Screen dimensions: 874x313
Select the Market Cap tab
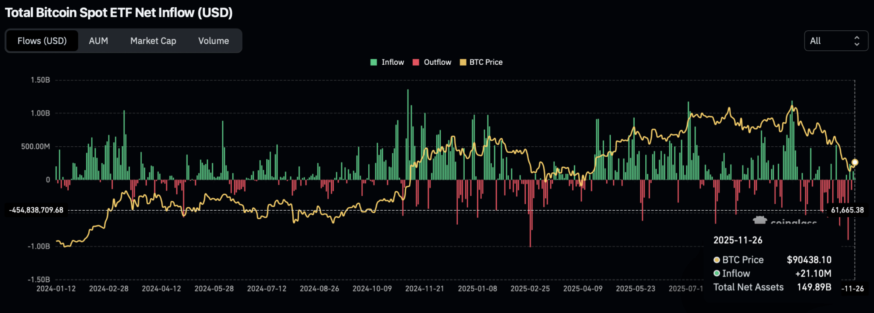[x=153, y=41]
